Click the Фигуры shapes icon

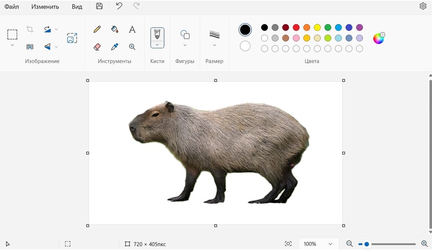pyautogui.click(x=185, y=35)
